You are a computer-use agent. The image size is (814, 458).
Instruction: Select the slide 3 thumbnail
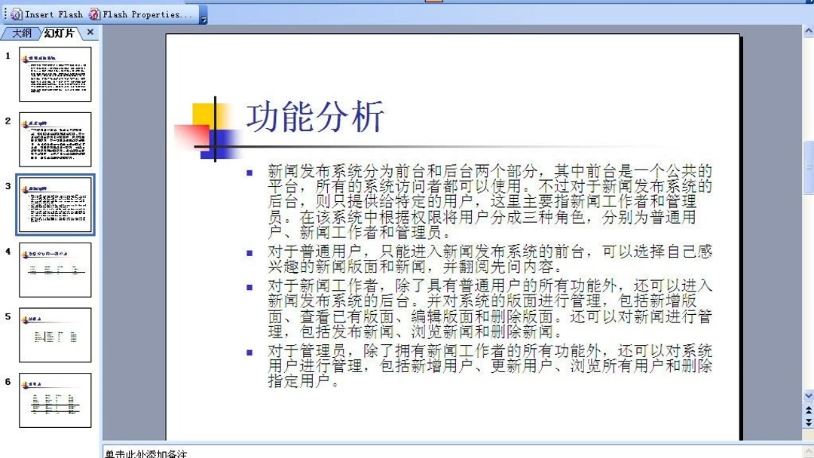[x=57, y=204]
